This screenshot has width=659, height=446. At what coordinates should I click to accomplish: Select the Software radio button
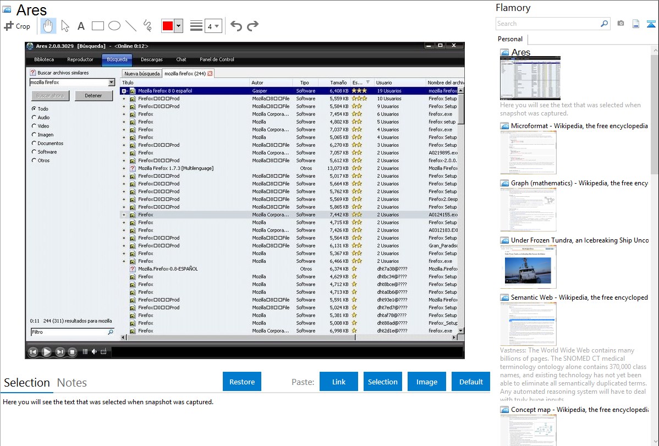(x=34, y=152)
